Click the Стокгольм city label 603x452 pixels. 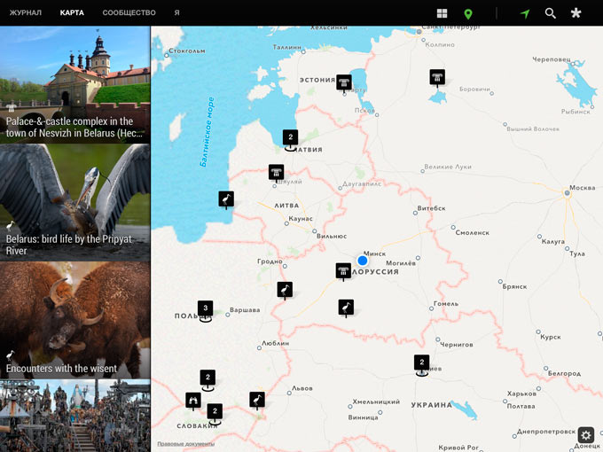(187, 51)
